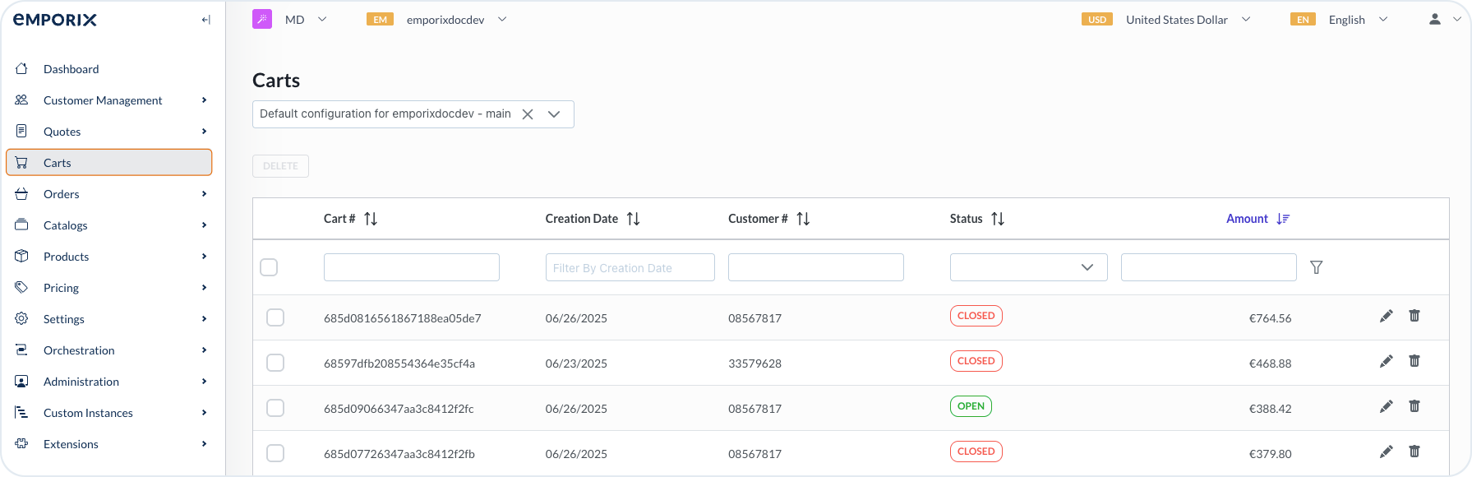The width and height of the screenshot is (1472, 477).
Task: Click the DELETE button
Action: point(280,166)
